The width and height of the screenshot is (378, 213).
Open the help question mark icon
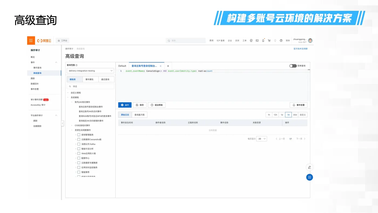click(x=281, y=41)
